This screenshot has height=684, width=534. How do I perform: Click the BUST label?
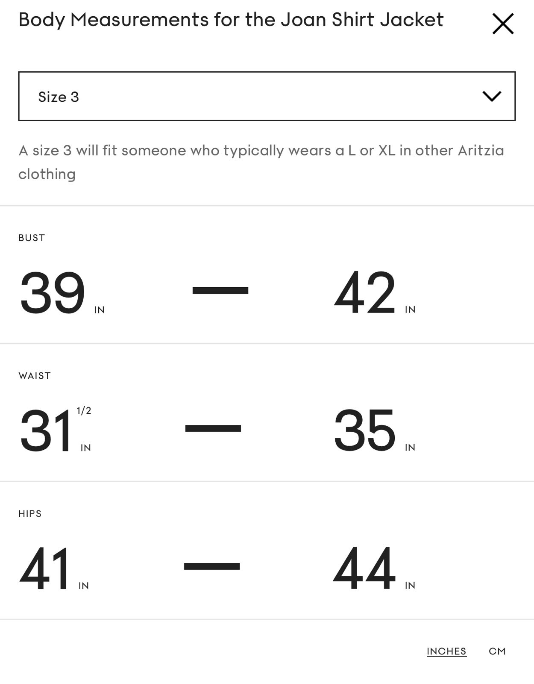32,238
